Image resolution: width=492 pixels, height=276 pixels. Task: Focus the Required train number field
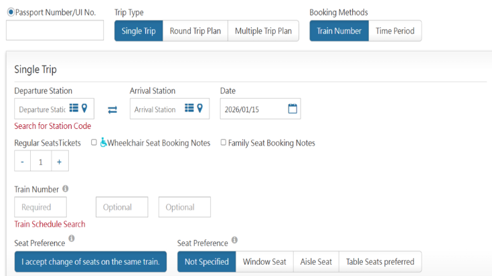[x=40, y=207]
